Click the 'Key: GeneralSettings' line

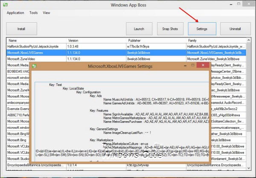pos(104,129)
